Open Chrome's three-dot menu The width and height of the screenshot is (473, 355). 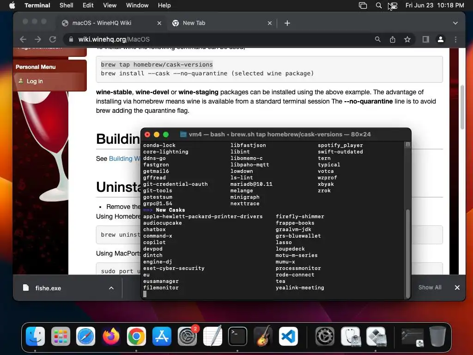(x=456, y=40)
